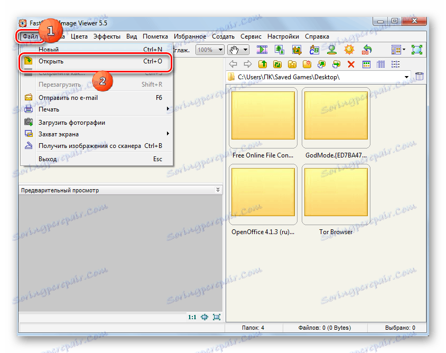This screenshot has height=353, width=446.
Task: Open the Создать menu
Action: click(x=224, y=36)
